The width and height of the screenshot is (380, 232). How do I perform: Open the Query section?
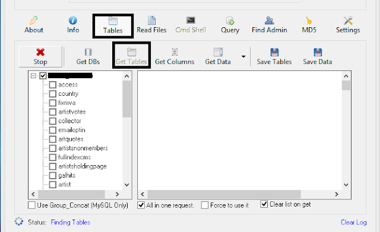tap(230, 25)
